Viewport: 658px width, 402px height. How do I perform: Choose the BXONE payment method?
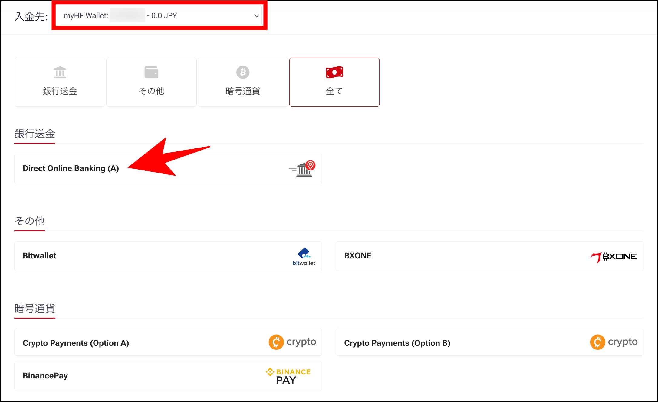point(358,256)
